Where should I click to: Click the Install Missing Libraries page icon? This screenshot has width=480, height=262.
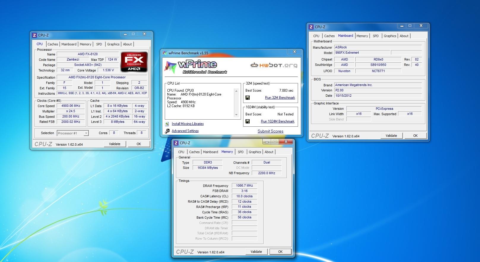(x=167, y=124)
